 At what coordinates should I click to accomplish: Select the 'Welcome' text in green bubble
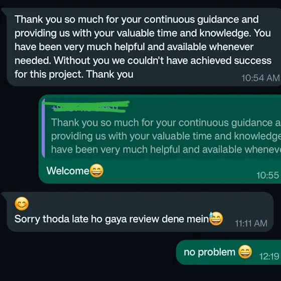pos(68,171)
